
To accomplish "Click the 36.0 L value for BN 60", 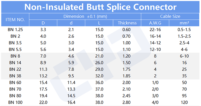I will pyautogui.click(x=99, y=82).
